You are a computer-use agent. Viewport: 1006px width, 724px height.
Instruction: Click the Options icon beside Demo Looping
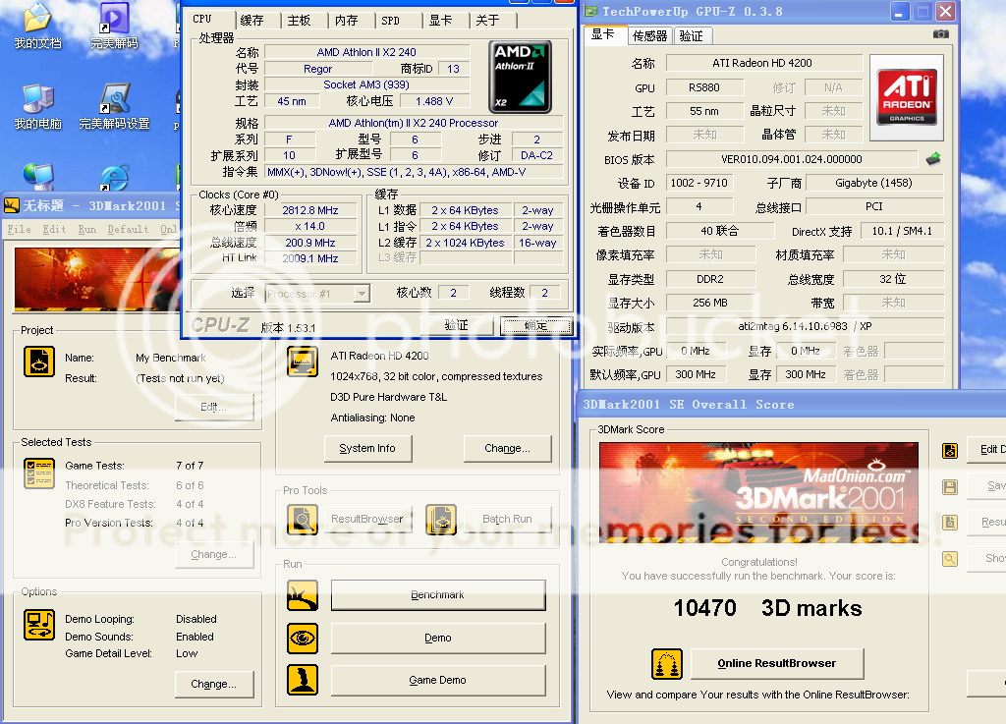pyautogui.click(x=39, y=625)
